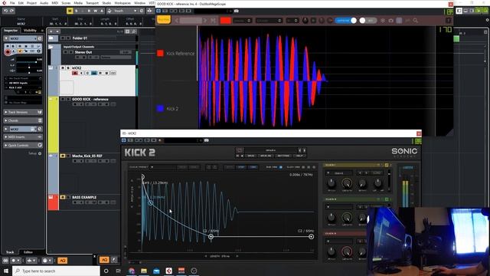Click SAVE button in Kick 2 header

tap(250, 156)
